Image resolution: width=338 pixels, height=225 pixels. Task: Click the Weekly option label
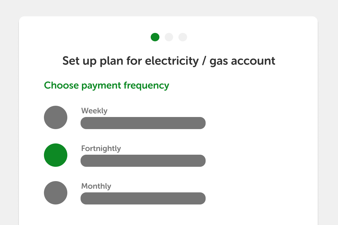[94, 111]
